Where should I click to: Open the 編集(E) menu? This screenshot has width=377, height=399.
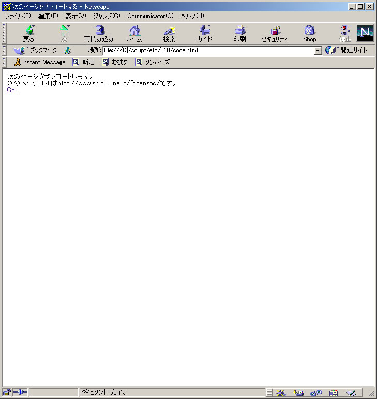pyautogui.click(x=48, y=16)
